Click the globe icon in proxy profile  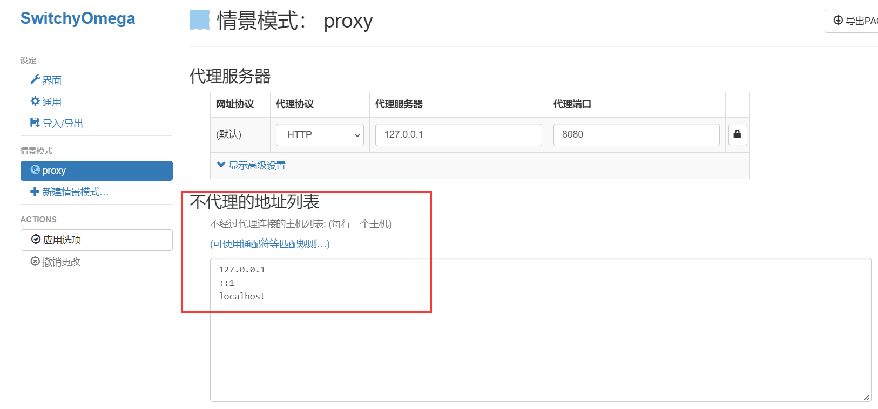coord(35,170)
